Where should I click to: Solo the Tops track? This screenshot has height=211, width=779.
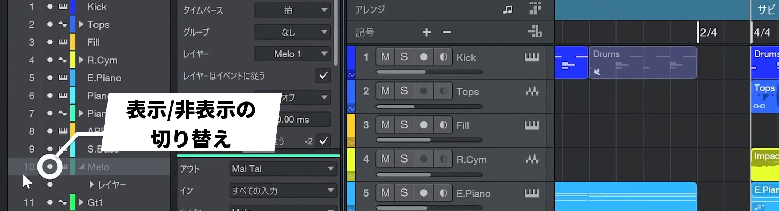pyautogui.click(x=404, y=91)
